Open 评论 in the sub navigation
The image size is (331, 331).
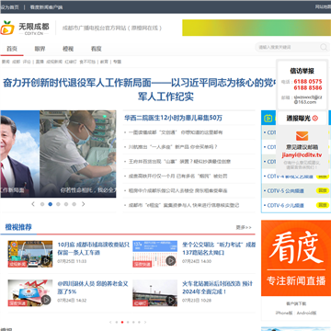click(27, 62)
